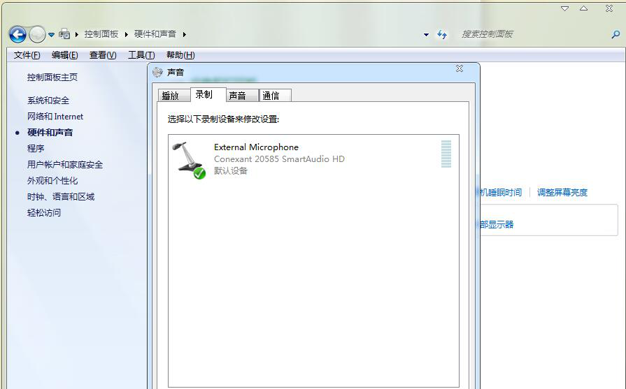Switch to the 播放 tab

170,96
